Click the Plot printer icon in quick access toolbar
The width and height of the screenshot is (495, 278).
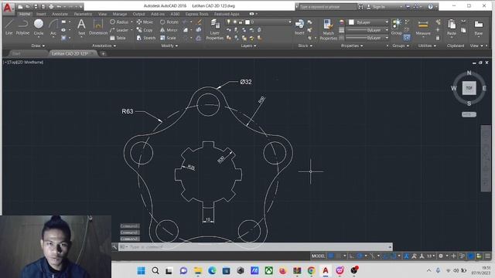coord(51,6)
